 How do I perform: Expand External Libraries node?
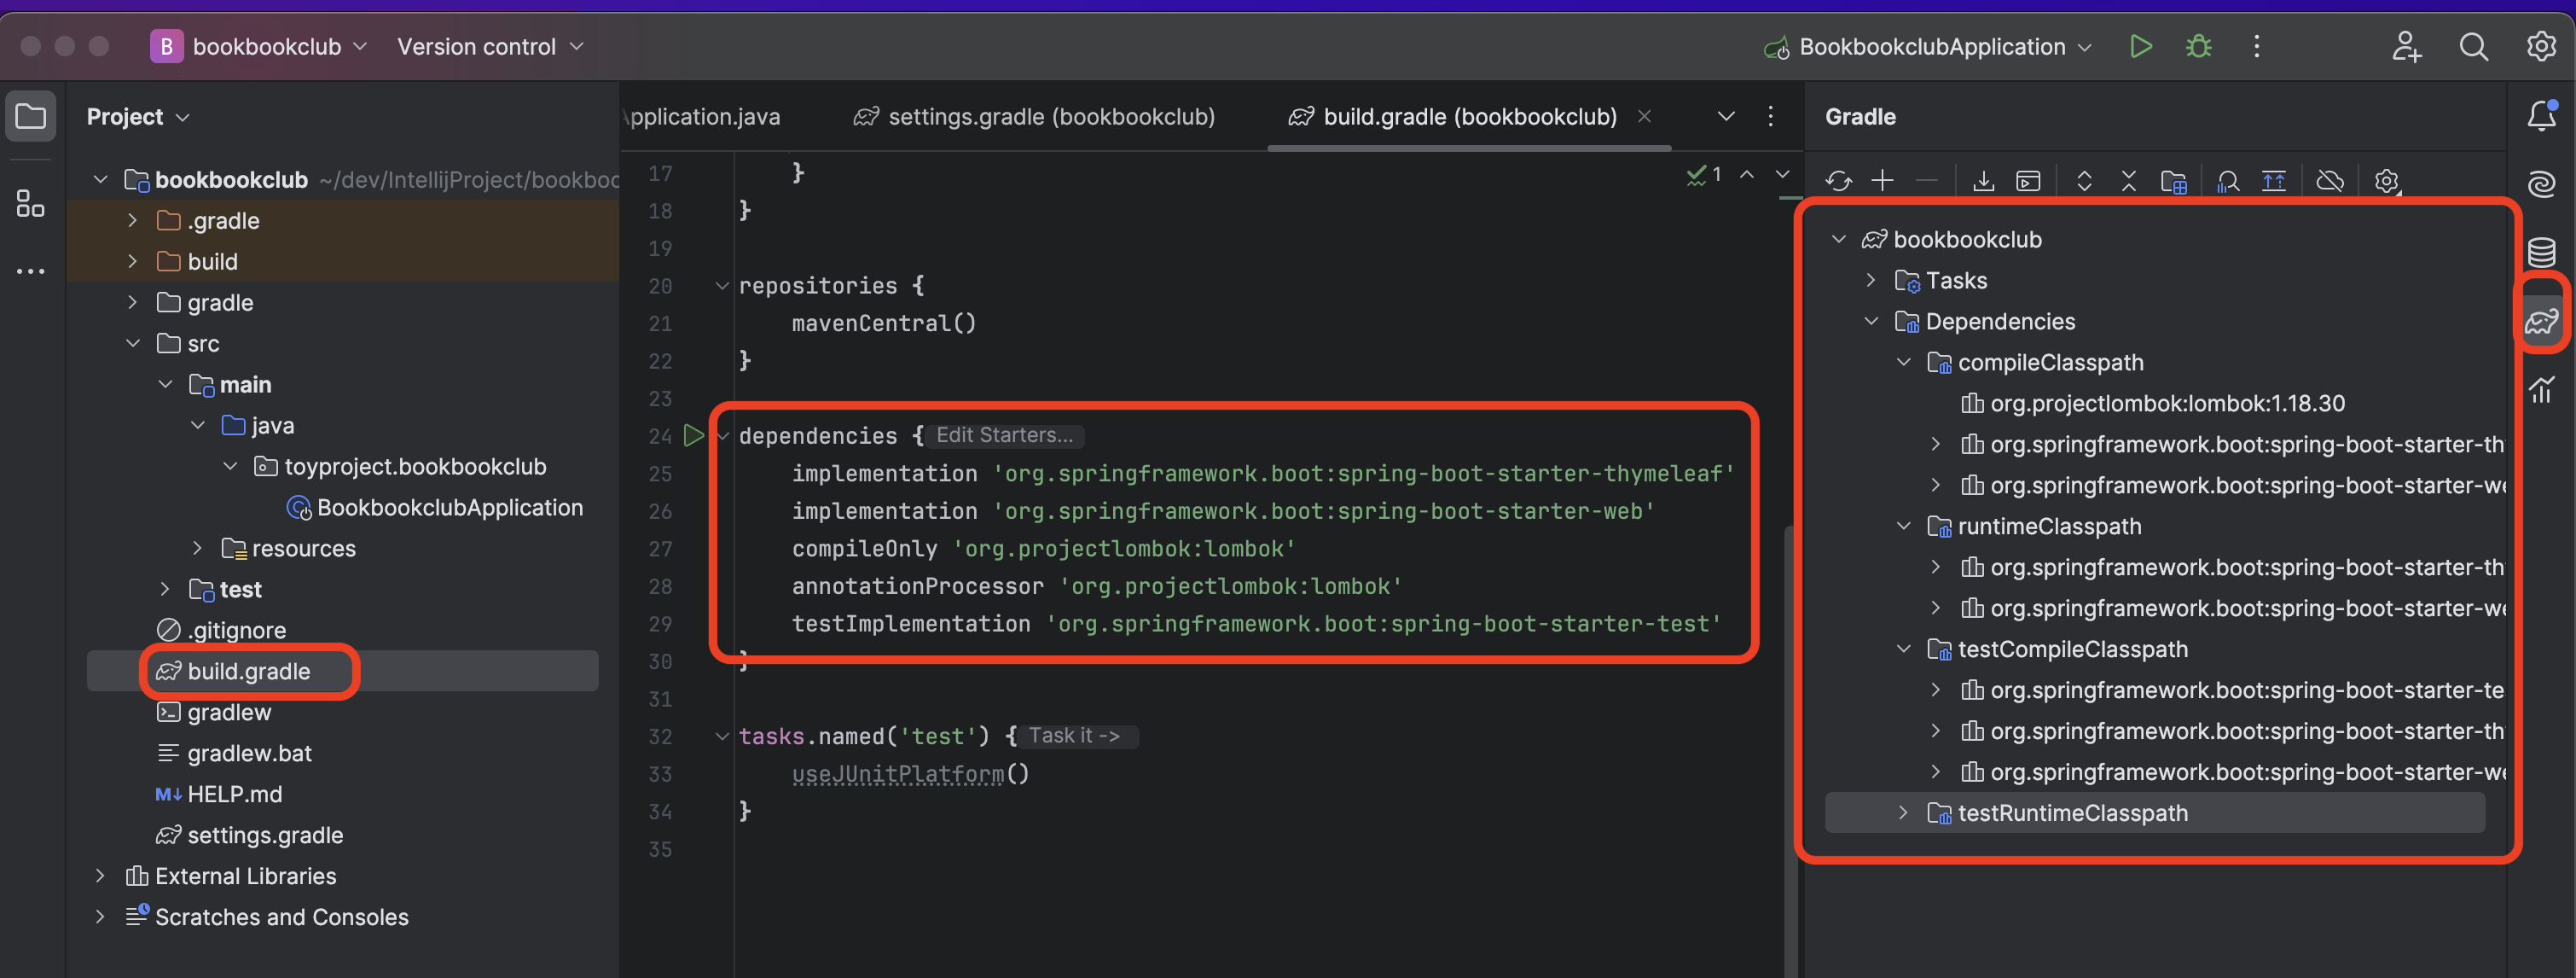pos(99,877)
